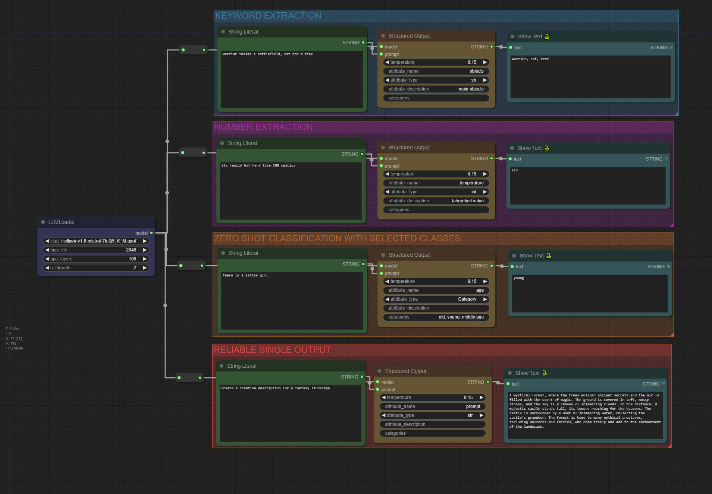The height and width of the screenshot is (494, 712).
Task: Click the LLMLoader model output port
Action: [x=151, y=233]
